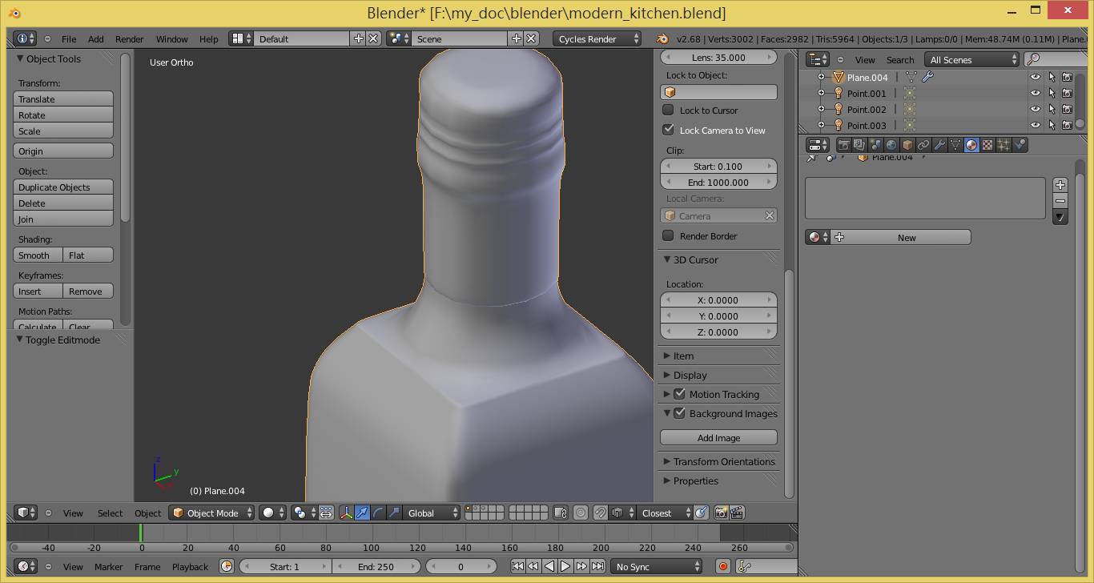This screenshot has width=1094, height=583.
Task: Click the OpenGL render image camera icon
Action: pos(721,513)
